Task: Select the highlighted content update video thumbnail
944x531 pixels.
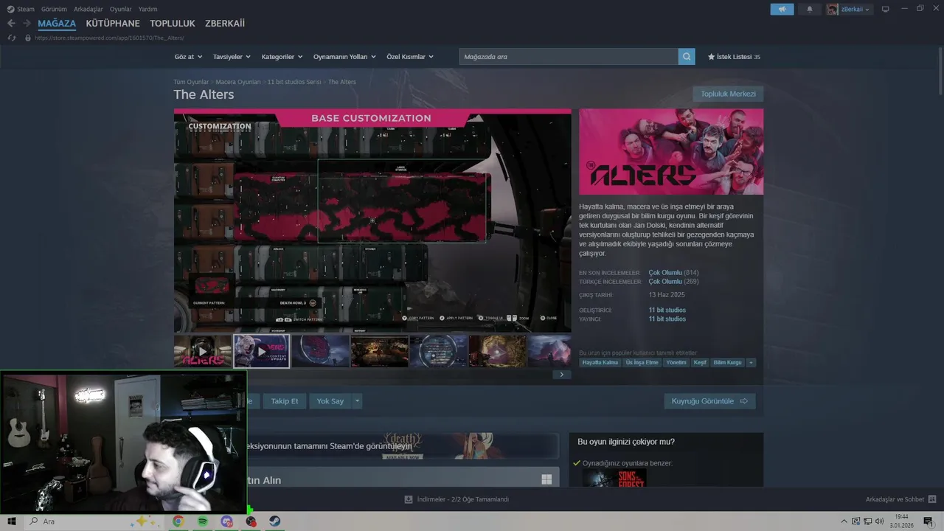Action: (262, 352)
